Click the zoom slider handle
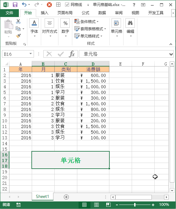This screenshot has height=209, width=176. [135, 205]
